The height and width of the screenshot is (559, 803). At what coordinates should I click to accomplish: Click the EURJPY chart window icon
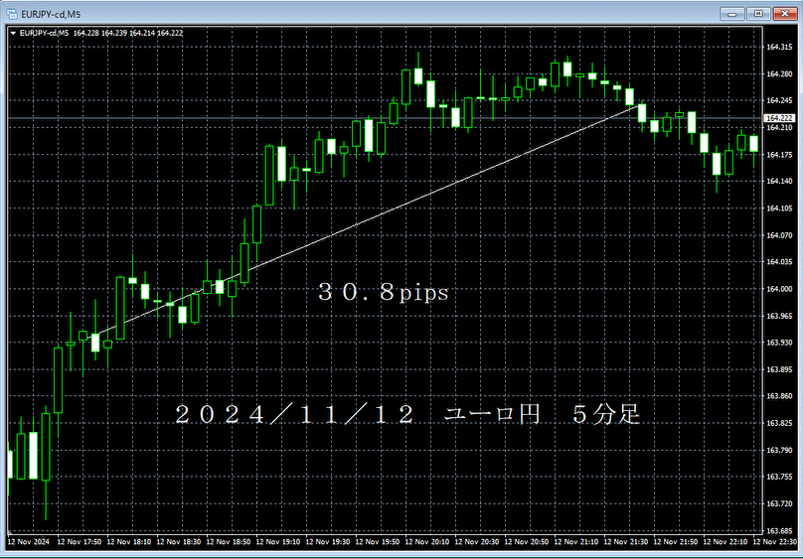click(x=12, y=14)
